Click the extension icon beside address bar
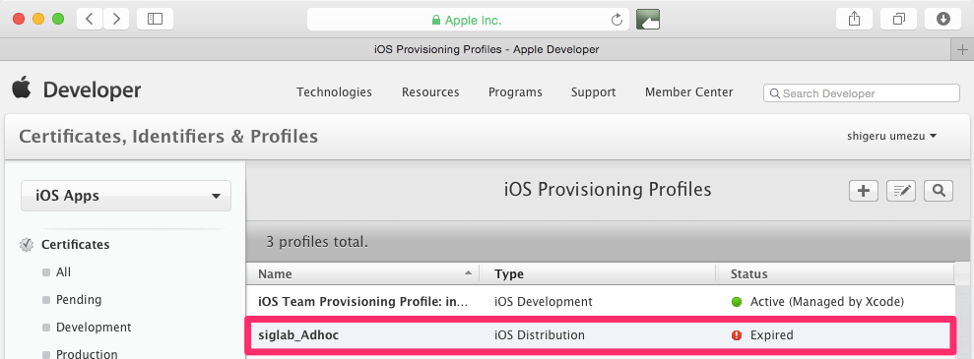 648,20
